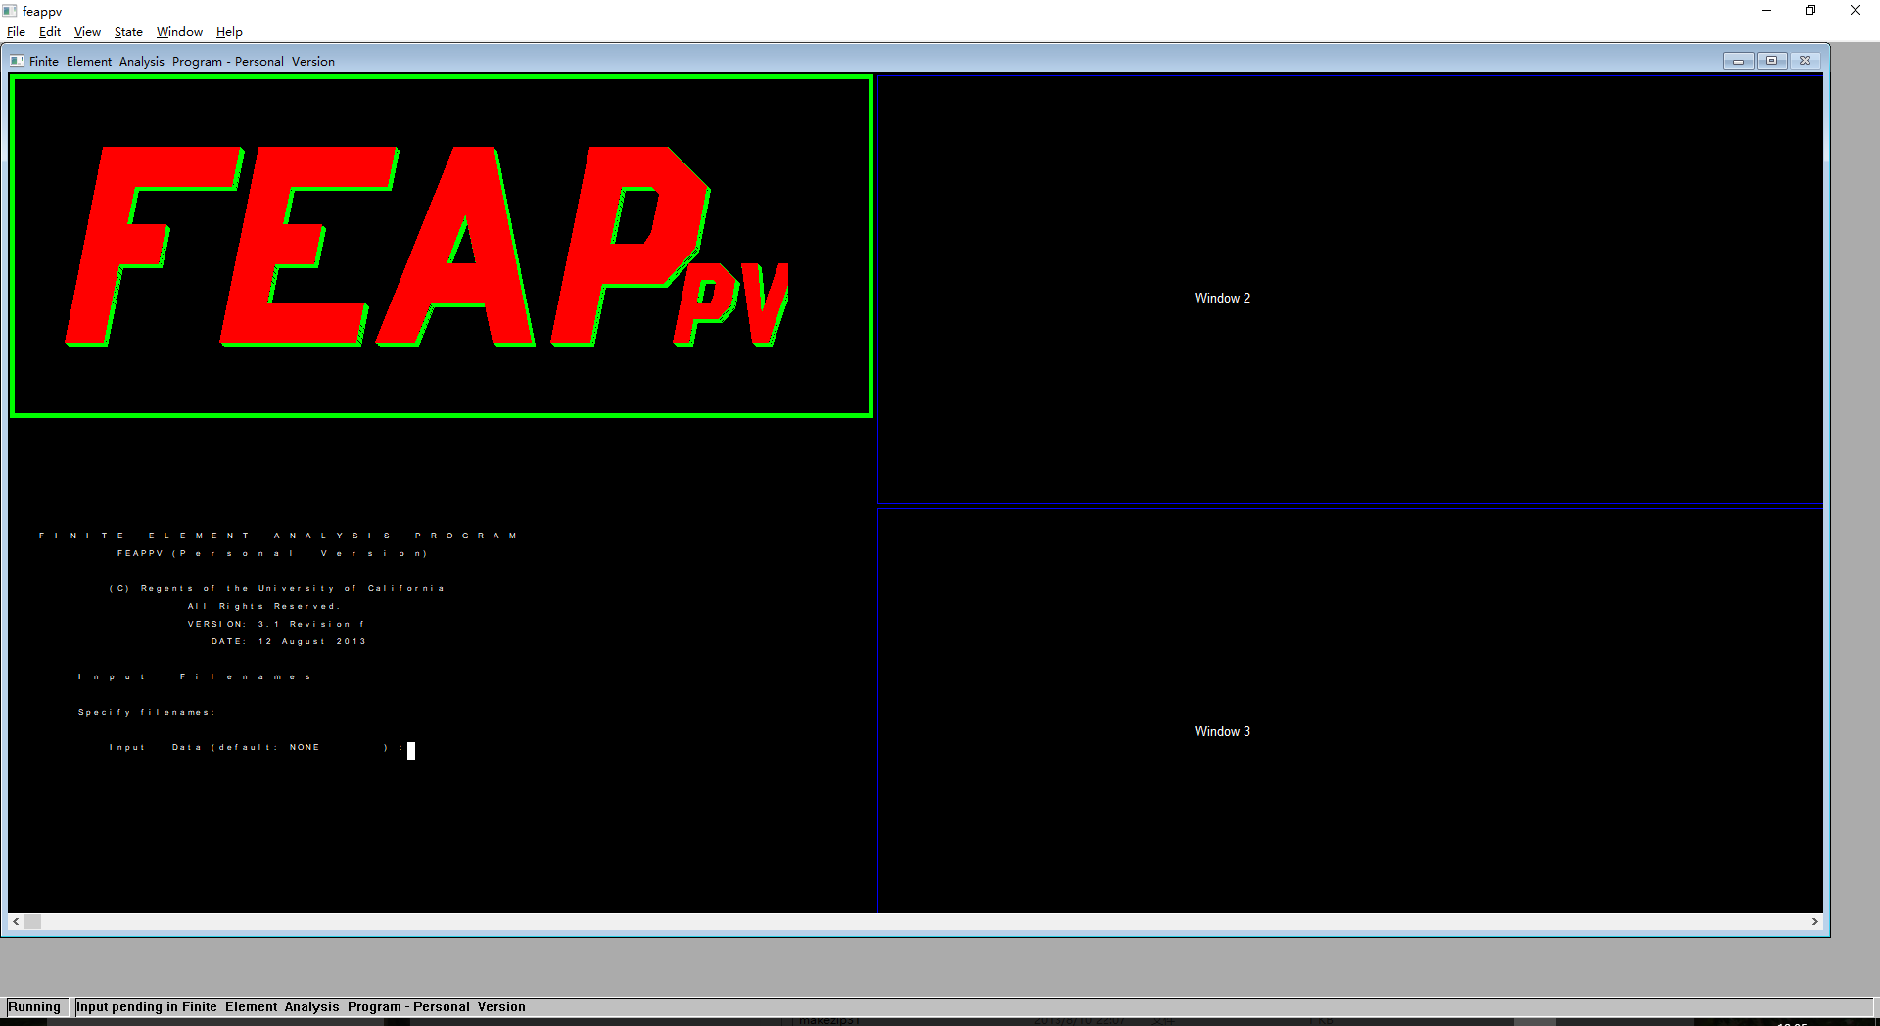Viewport: 1880px width, 1026px height.
Task: Click the child window icon beside Finite Element title
Action: pos(17,61)
